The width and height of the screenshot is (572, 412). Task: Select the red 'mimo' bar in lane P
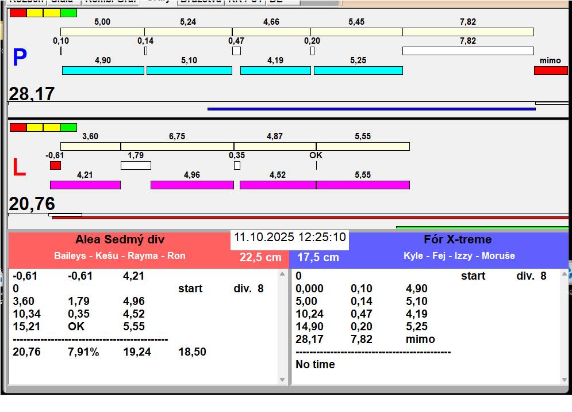[x=550, y=70]
